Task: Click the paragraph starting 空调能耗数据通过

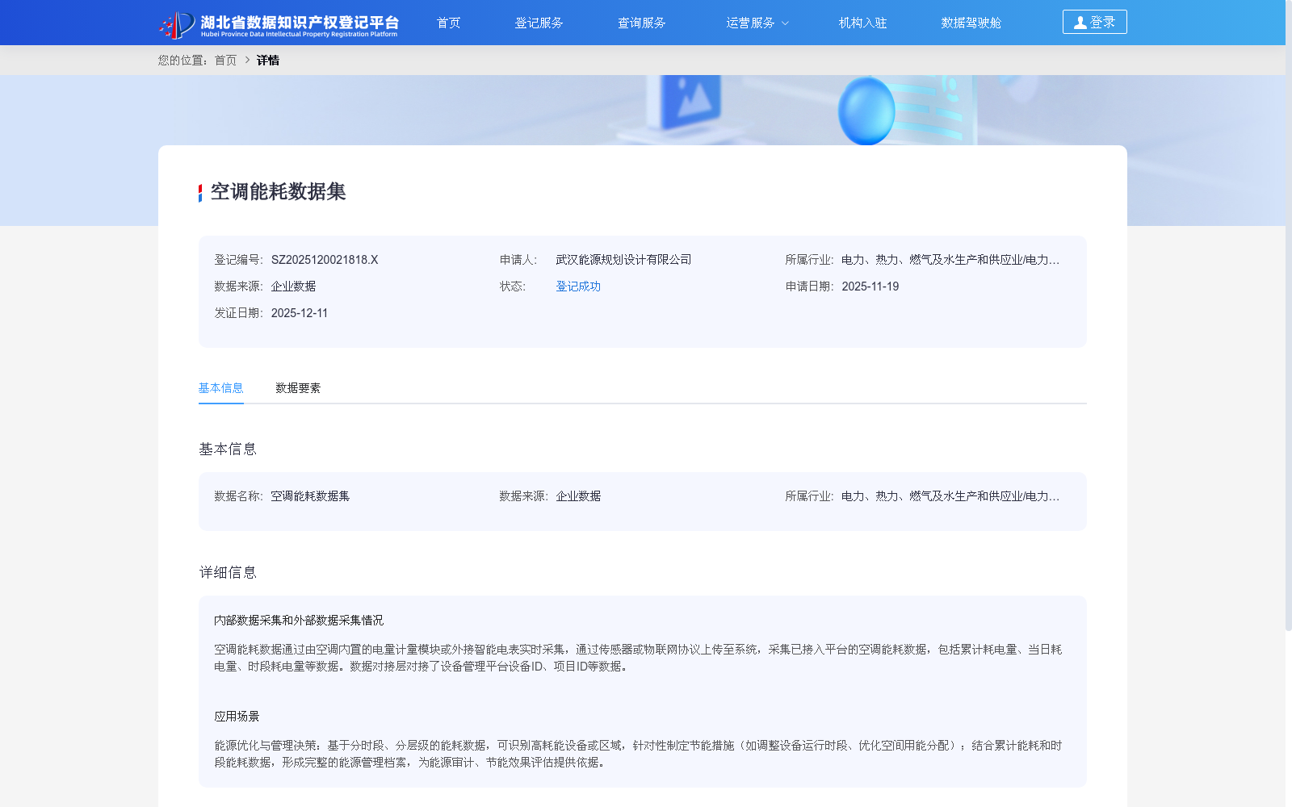Action: tap(638, 658)
